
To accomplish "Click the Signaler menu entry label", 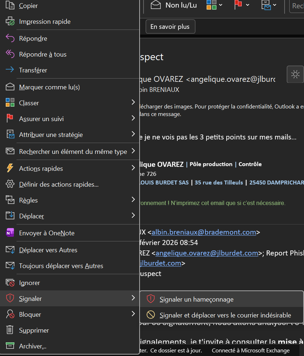I will coord(30,299).
